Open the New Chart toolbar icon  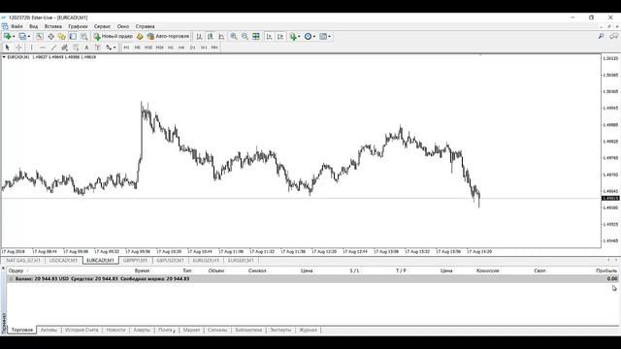(x=7, y=37)
